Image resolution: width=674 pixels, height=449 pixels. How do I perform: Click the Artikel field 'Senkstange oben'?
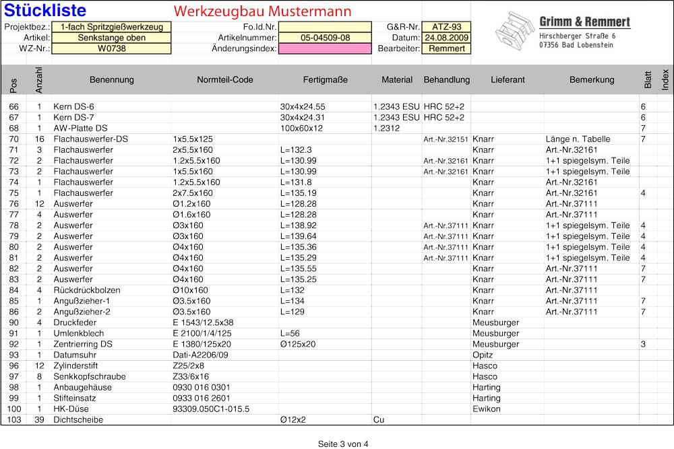point(111,38)
